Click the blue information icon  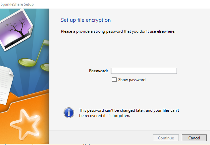69,113
